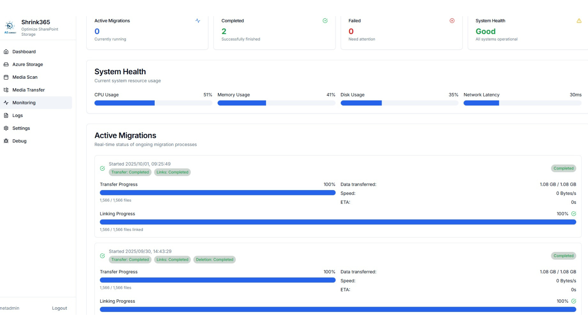Click the CPU Usage progress bar
The image size is (588, 331).
pos(153,103)
